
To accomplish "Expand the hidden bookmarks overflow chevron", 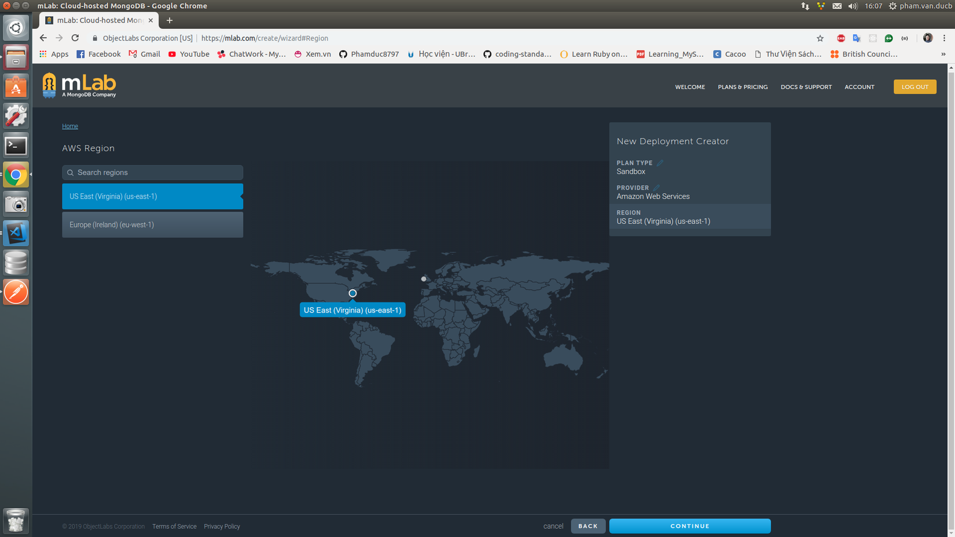I will [x=943, y=54].
